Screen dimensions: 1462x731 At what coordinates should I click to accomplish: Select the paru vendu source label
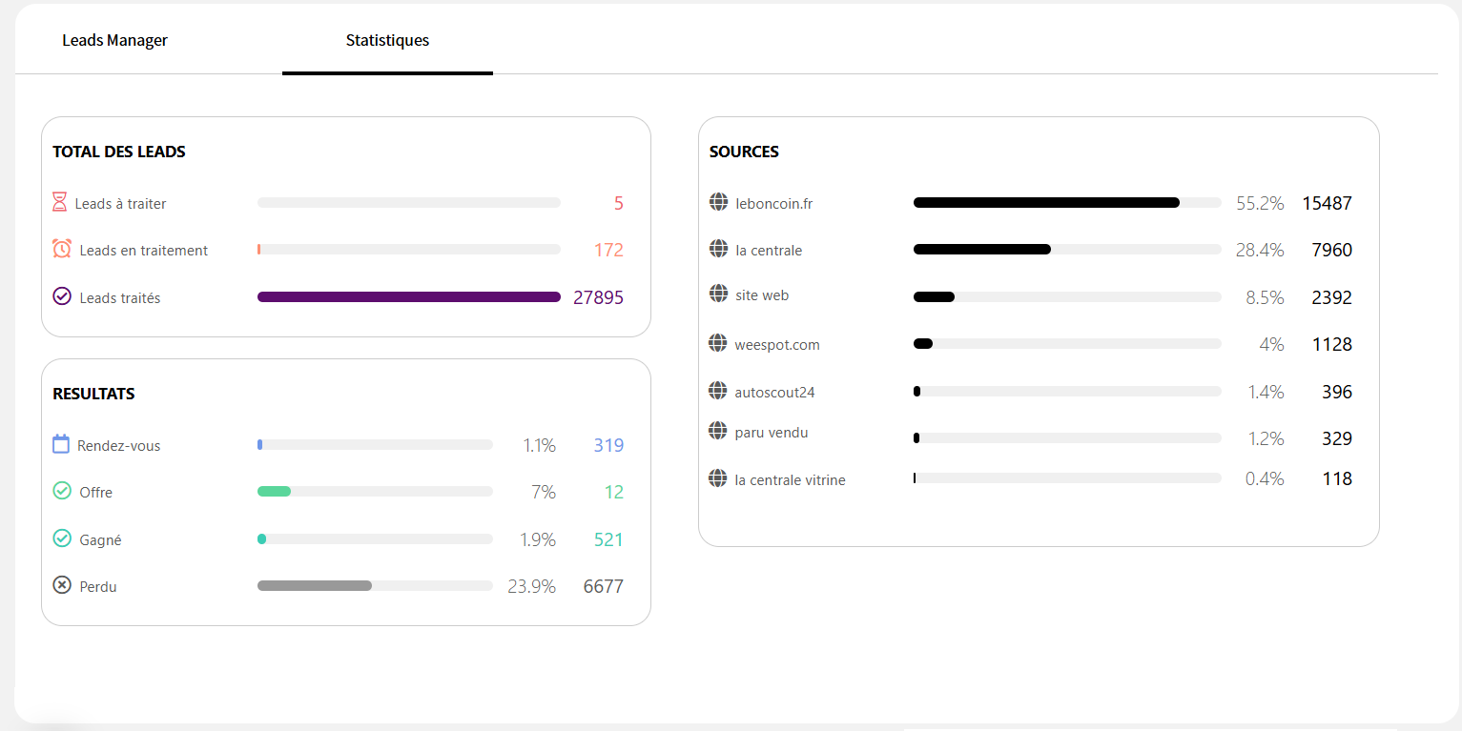pos(772,433)
